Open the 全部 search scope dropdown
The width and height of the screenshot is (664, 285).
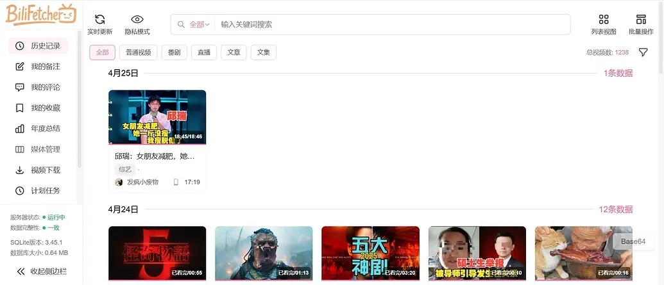click(x=200, y=24)
